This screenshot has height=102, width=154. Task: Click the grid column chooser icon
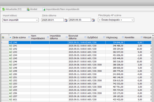click(x=3, y=37)
